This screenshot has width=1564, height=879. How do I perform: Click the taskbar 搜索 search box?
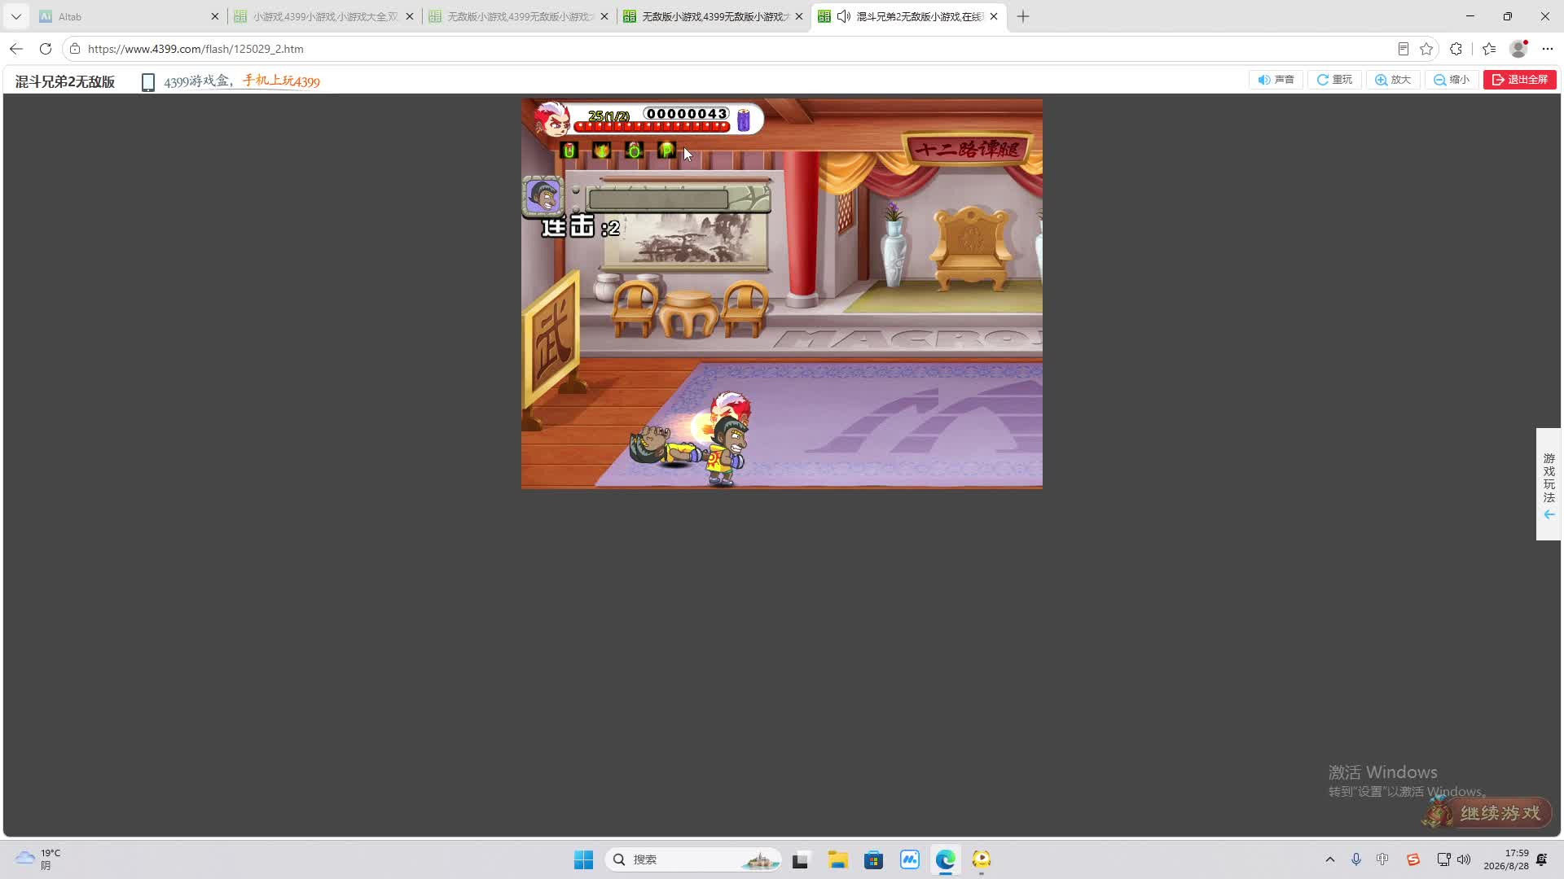(x=693, y=859)
